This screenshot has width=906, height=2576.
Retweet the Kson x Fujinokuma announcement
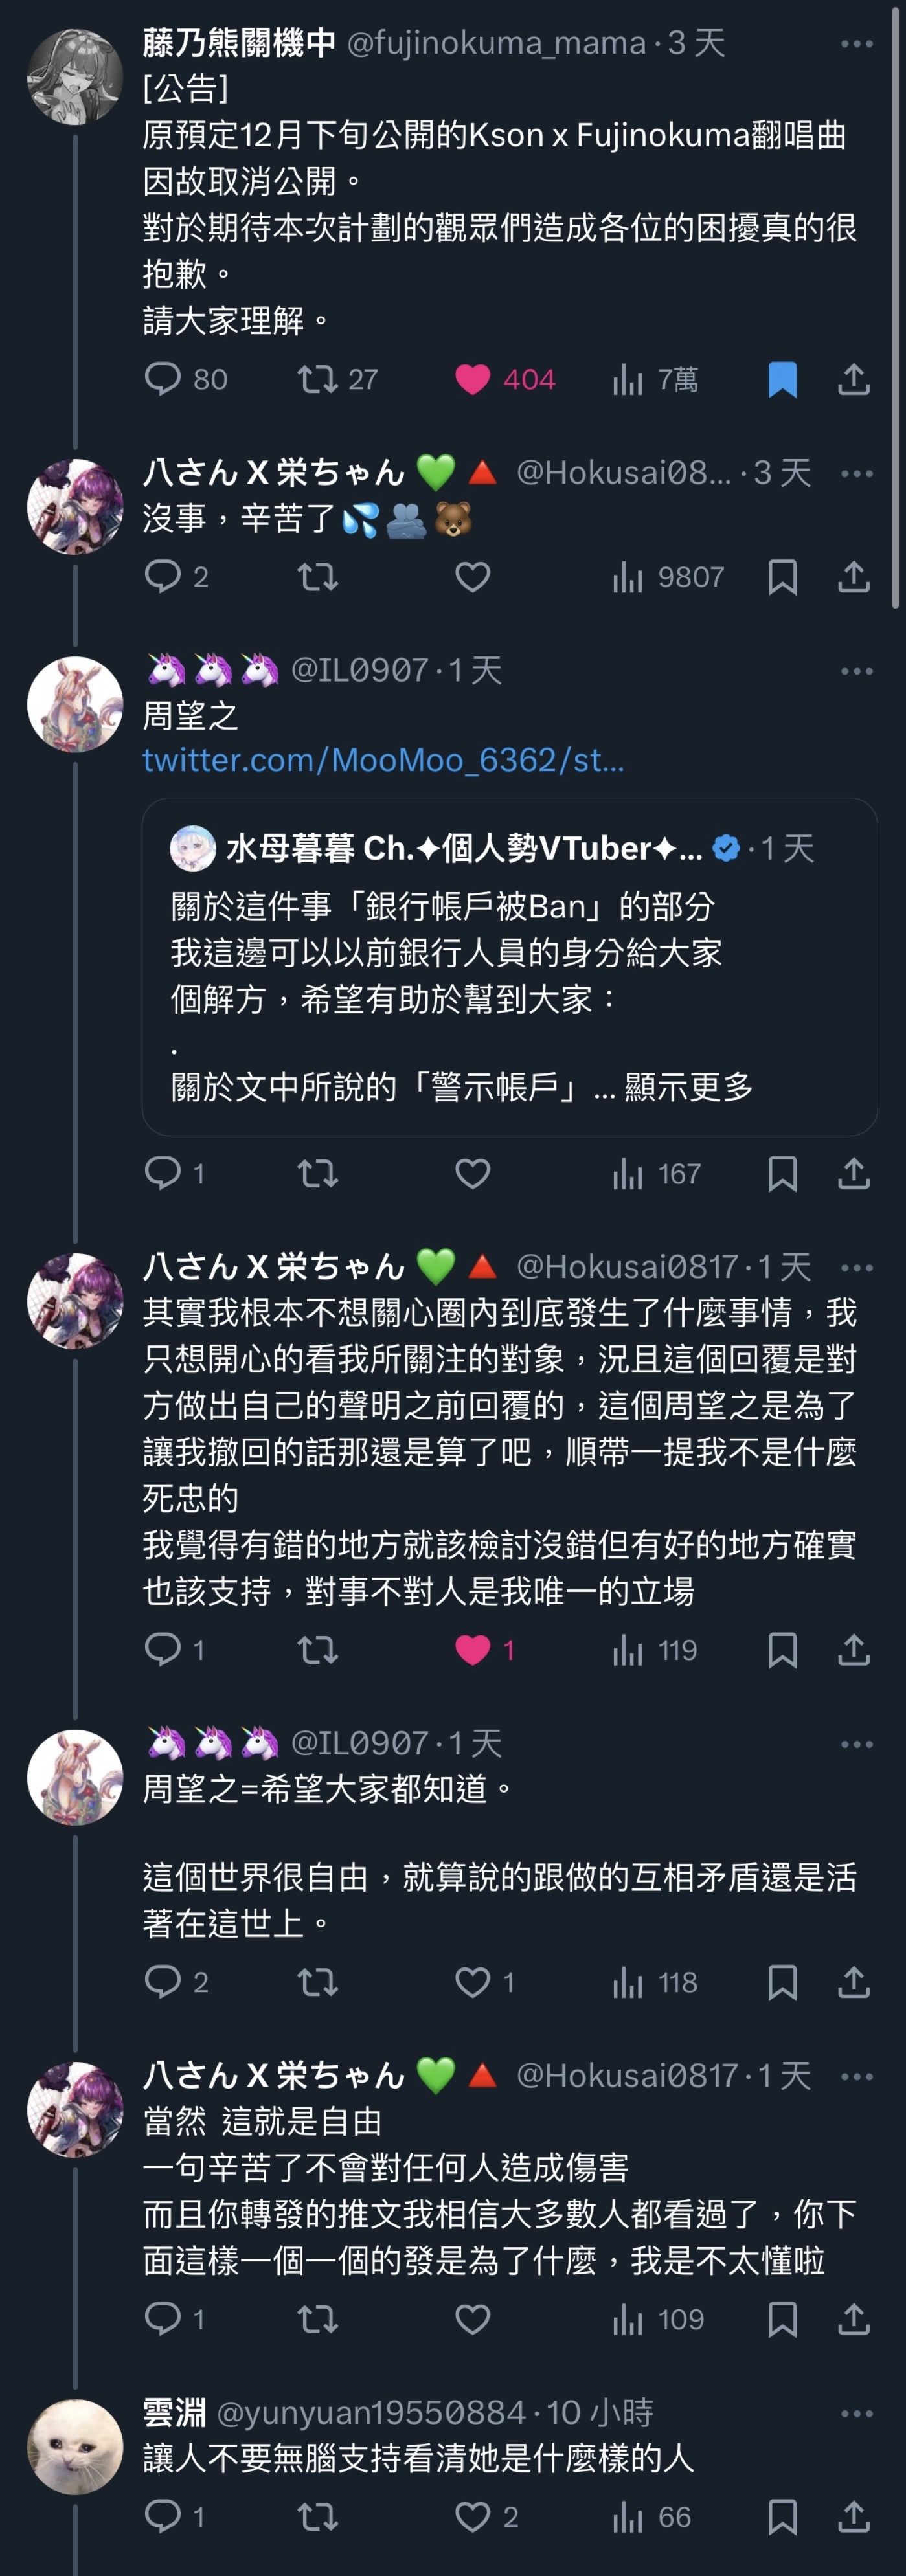pos(337,379)
